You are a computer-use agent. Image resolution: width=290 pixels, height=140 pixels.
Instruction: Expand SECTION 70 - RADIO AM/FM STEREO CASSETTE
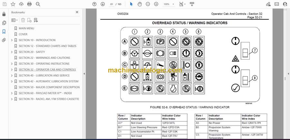(x=12, y=99)
